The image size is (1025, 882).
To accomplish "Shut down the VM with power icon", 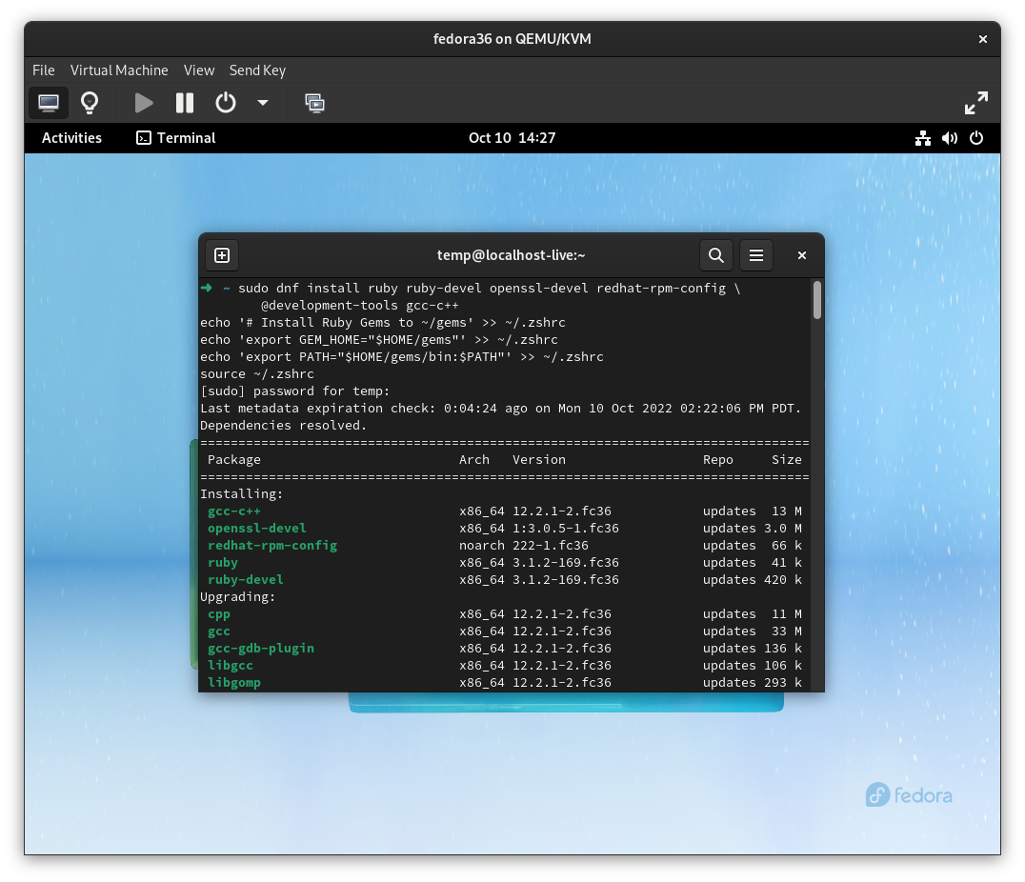I will pos(226,103).
